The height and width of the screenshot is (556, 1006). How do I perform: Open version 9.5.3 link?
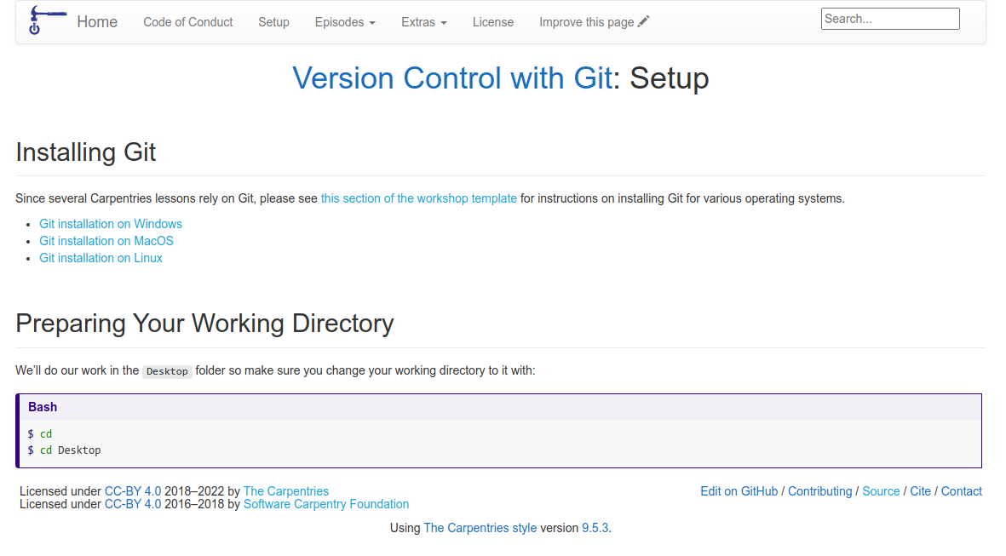[595, 528]
